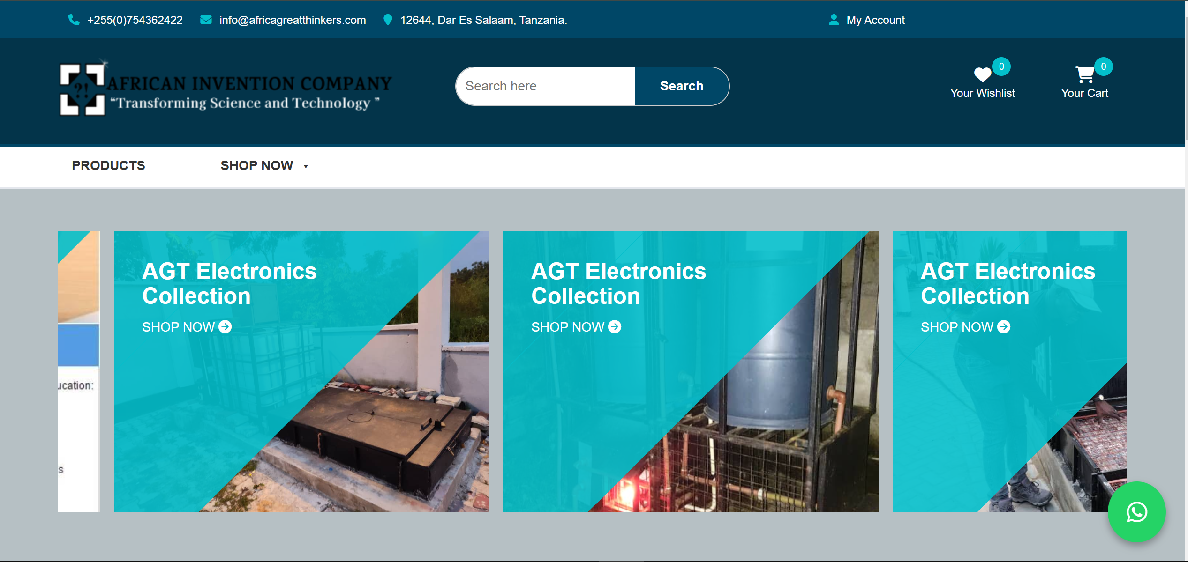Click the email envelope icon
The height and width of the screenshot is (562, 1188).
point(206,20)
